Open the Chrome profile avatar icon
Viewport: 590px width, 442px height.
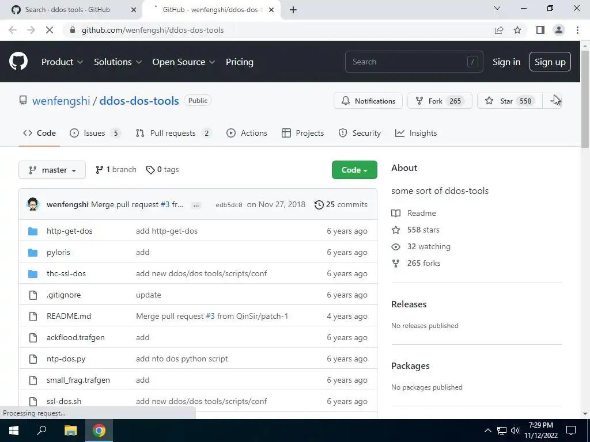pos(559,30)
